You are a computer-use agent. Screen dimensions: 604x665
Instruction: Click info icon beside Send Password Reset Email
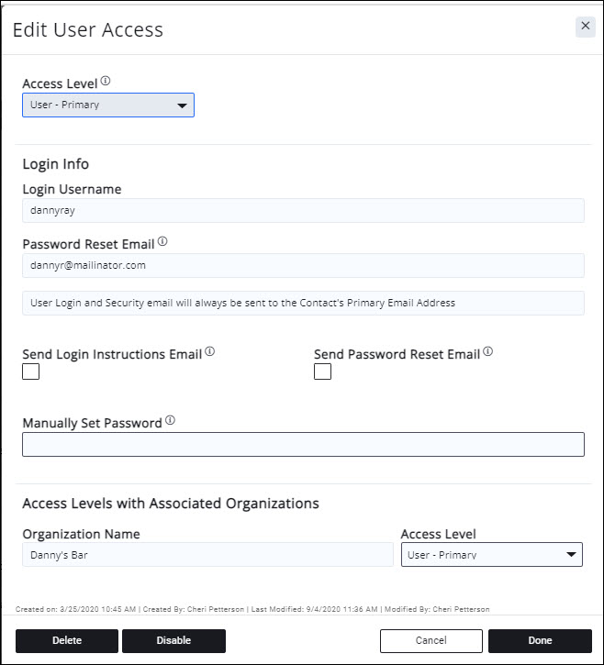(x=487, y=351)
